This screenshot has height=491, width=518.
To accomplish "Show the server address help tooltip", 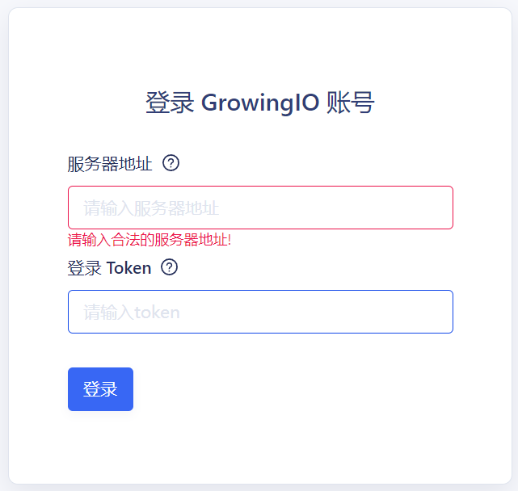I will (171, 163).
